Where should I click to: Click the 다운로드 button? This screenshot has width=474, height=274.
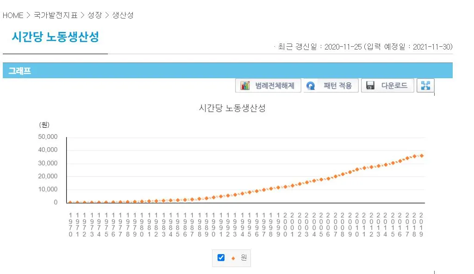(x=387, y=85)
